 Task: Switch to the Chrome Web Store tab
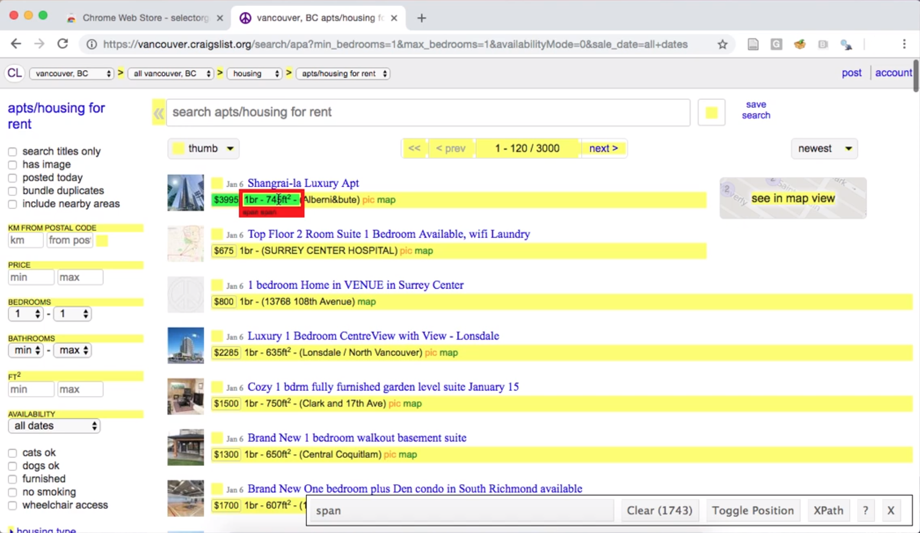click(x=144, y=18)
